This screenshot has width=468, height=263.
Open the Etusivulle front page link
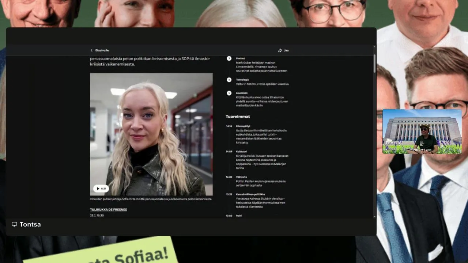102,50
